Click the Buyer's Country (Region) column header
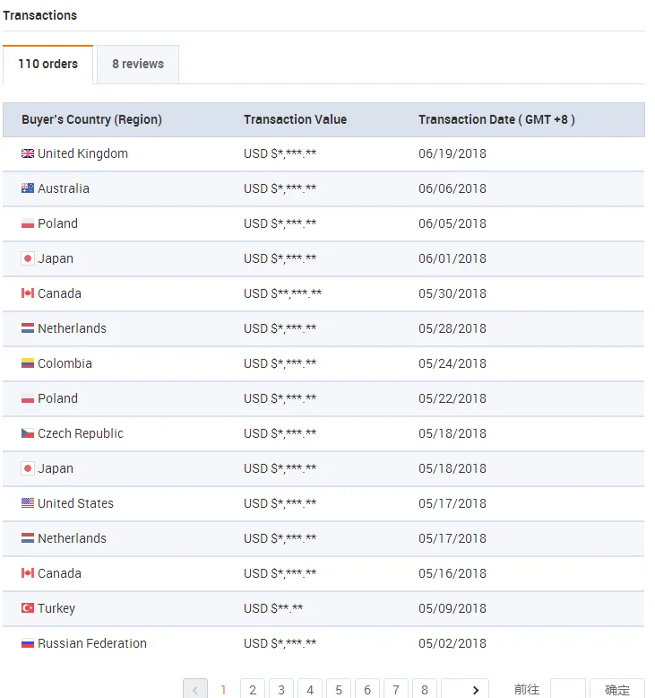The width and height of the screenshot is (655, 698). pos(91,119)
